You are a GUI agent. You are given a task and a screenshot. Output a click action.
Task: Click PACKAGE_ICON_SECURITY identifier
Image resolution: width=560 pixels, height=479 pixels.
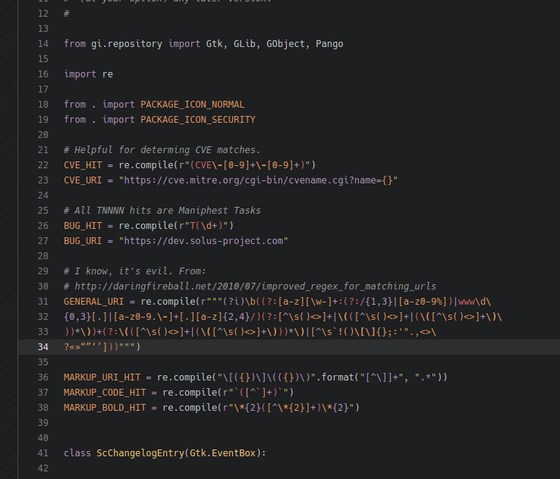198,120
